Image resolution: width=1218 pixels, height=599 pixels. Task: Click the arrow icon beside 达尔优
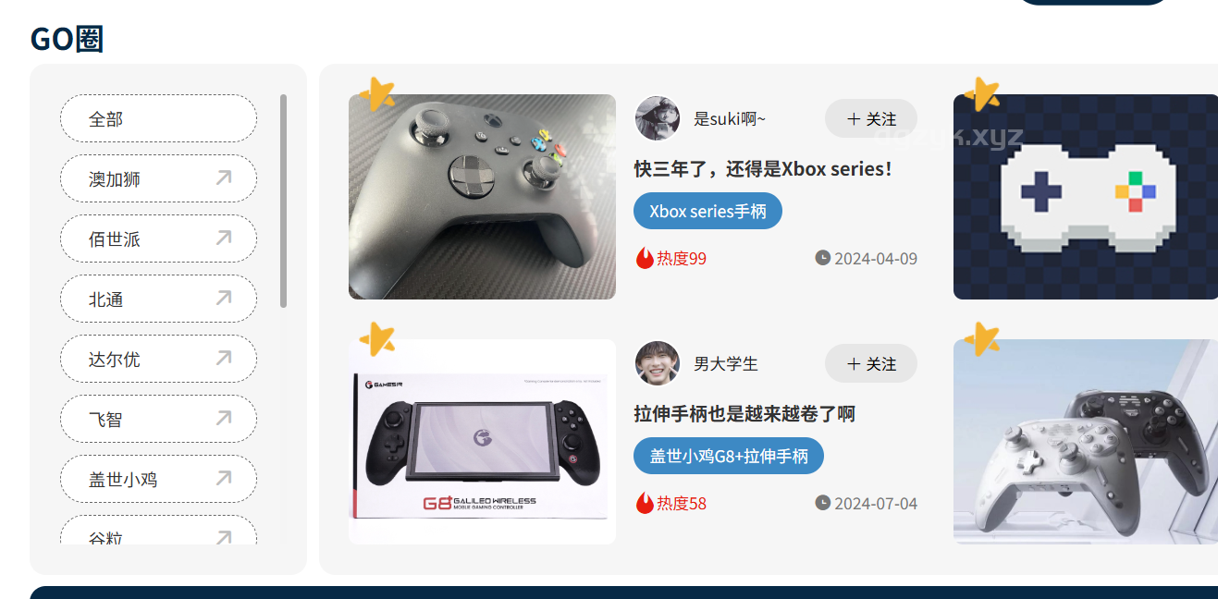coord(223,359)
